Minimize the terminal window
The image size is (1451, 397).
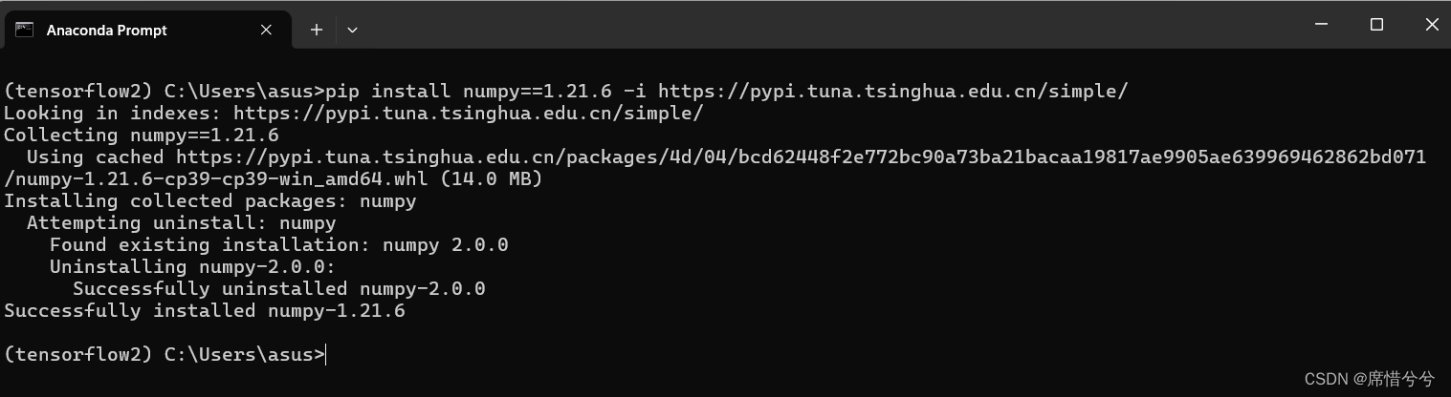[1321, 25]
